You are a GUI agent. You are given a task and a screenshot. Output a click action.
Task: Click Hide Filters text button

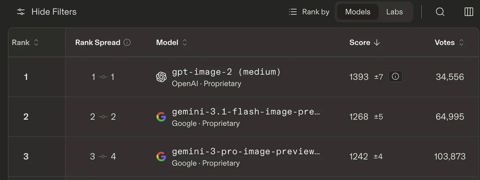click(x=54, y=12)
